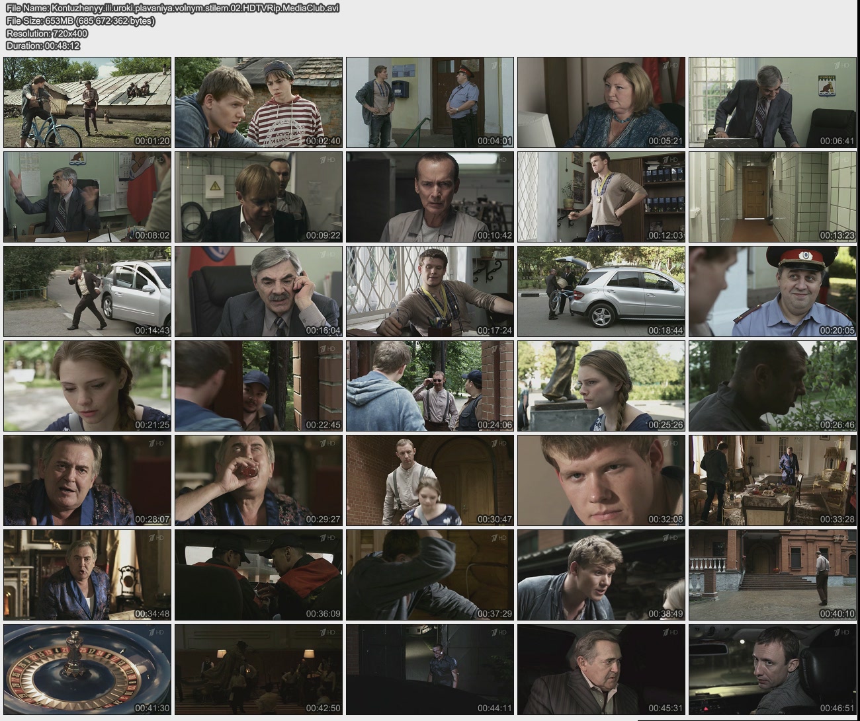Image resolution: width=860 pixels, height=721 pixels.
Task: Open the striped shirt boys thumbnail 00:02:40
Action: point(259,102)
